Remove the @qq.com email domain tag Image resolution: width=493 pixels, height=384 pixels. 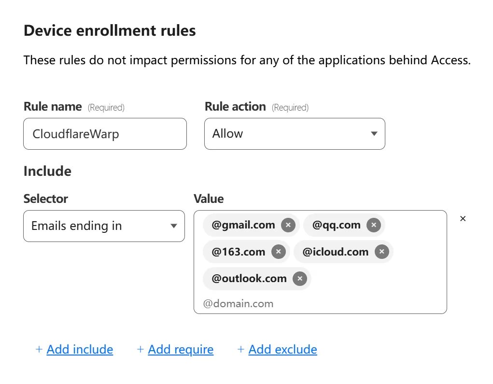click(373, 225)
